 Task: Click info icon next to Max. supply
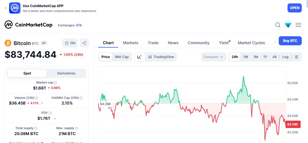coord(76,128)
